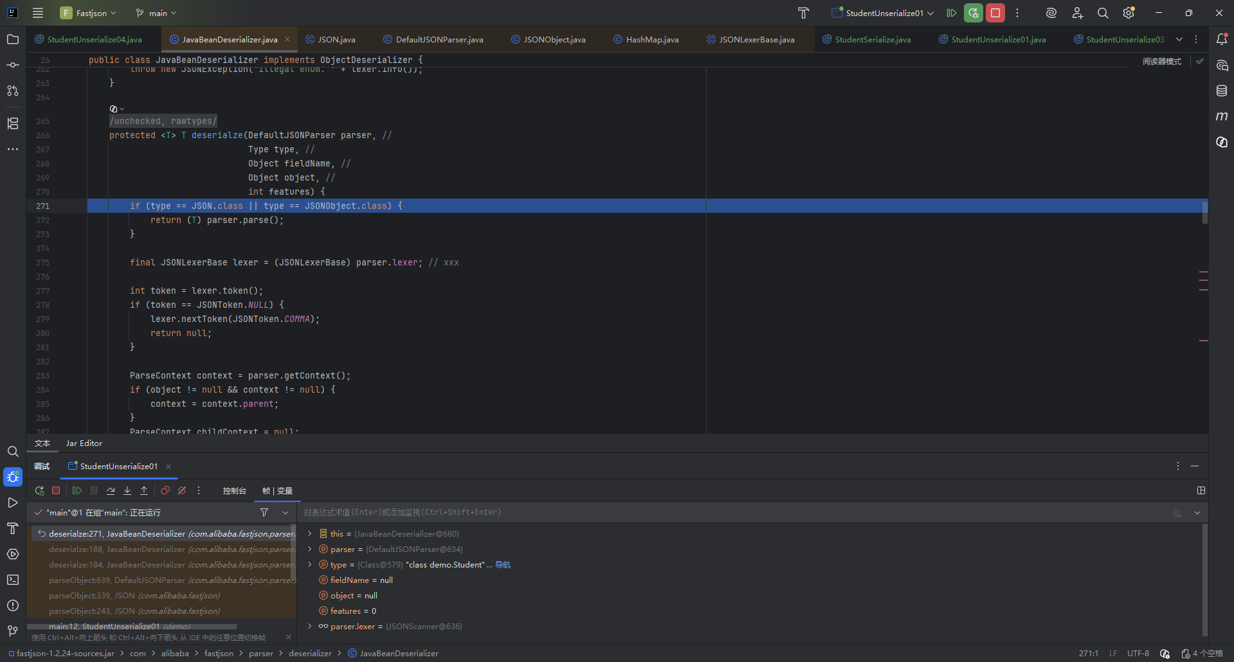Switch to DefaultJSONParser.java tab
The height and width of the screenshot is (662, 1234).
[x=433, y=40]
